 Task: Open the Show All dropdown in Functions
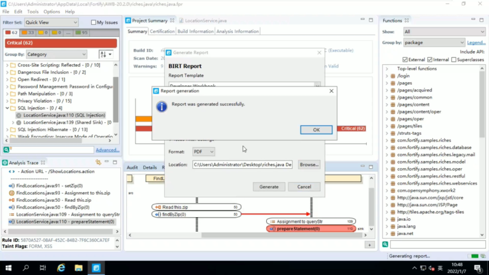click(444, 32)
